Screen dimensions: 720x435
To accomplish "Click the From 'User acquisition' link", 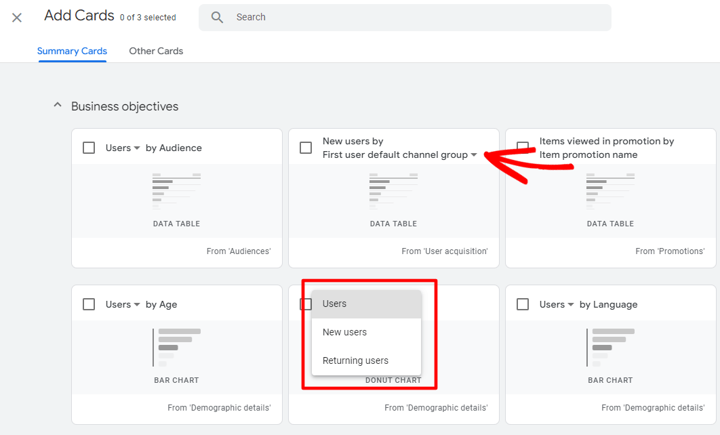I will pos(445,251).
